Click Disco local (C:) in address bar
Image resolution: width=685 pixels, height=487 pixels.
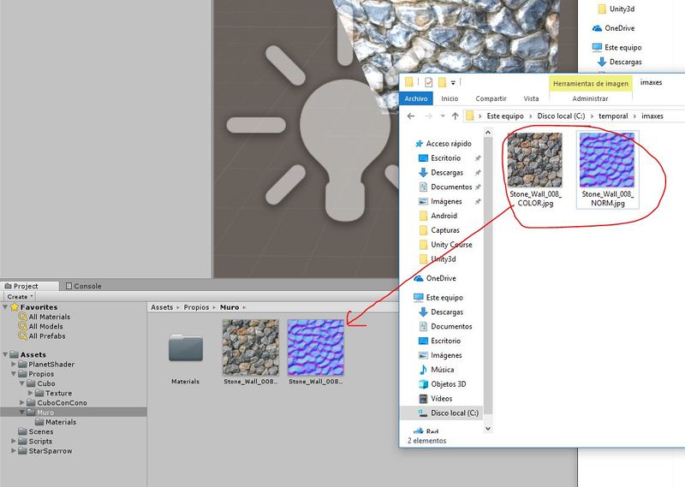(561, 116)
